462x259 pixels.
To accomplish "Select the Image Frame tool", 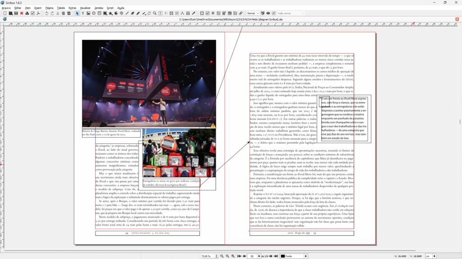I will 88,13.
